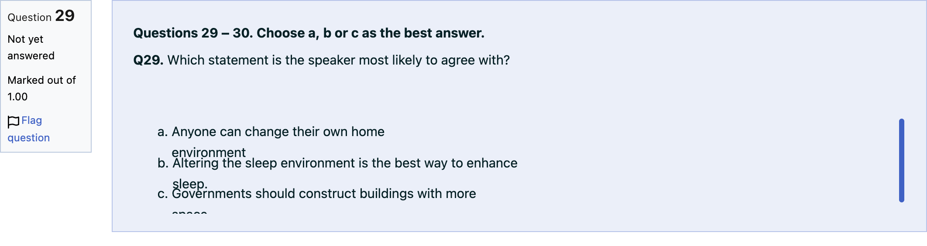
Task: Click the 'c.' option letter
Action: pos(162,194)
